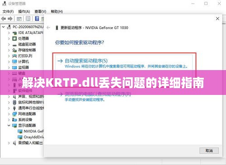Expand the 监视器 node chevron
This screenshot has height=165, width=226.
point(9,67)
